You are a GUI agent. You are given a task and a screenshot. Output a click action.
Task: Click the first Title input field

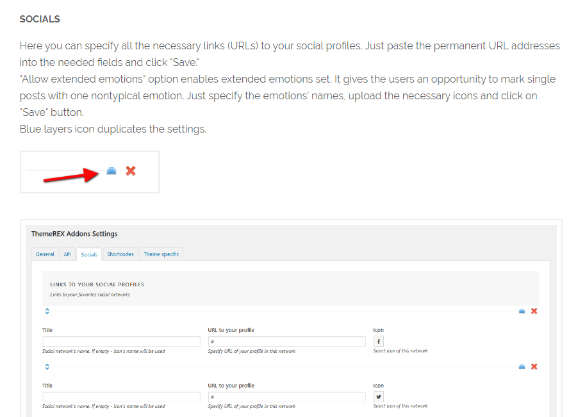121,341
